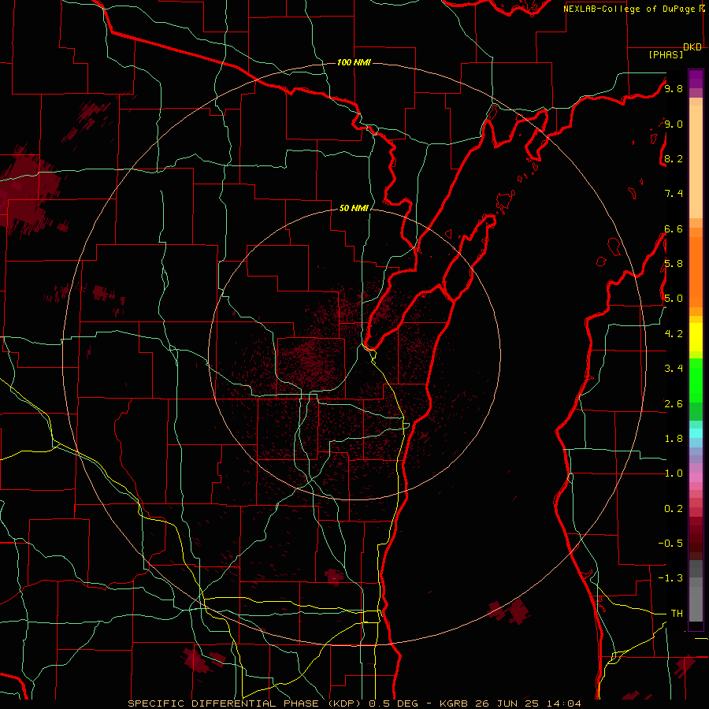Select the 100 NMI range ring label
This screenshot has width=709, height=709.
click(x=354, y=62)
